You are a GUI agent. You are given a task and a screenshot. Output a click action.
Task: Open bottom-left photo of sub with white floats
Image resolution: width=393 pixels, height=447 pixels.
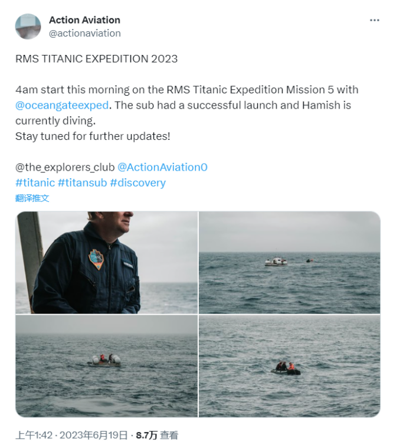106,366
